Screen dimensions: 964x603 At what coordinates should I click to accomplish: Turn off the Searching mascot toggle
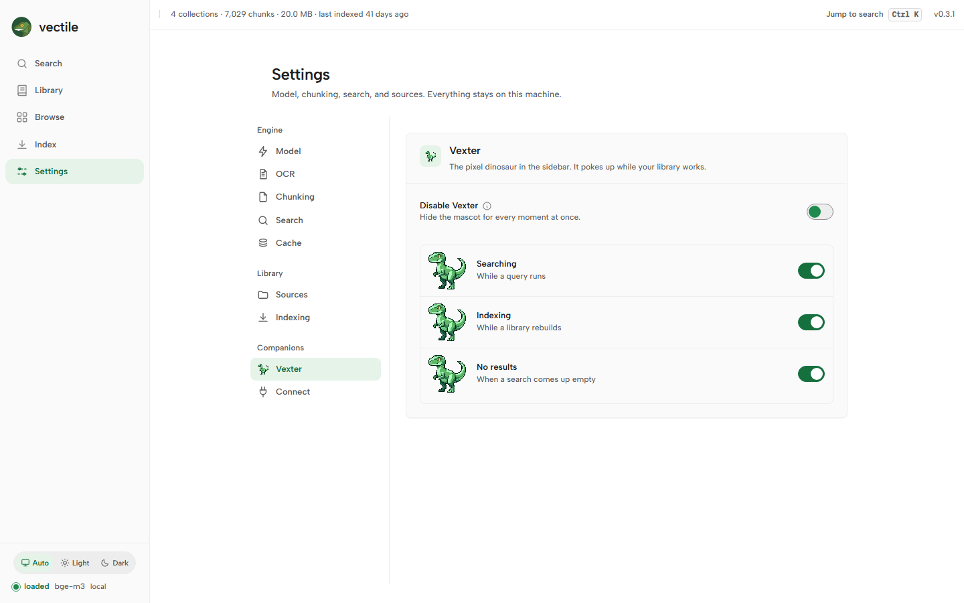tap(811, 271)
